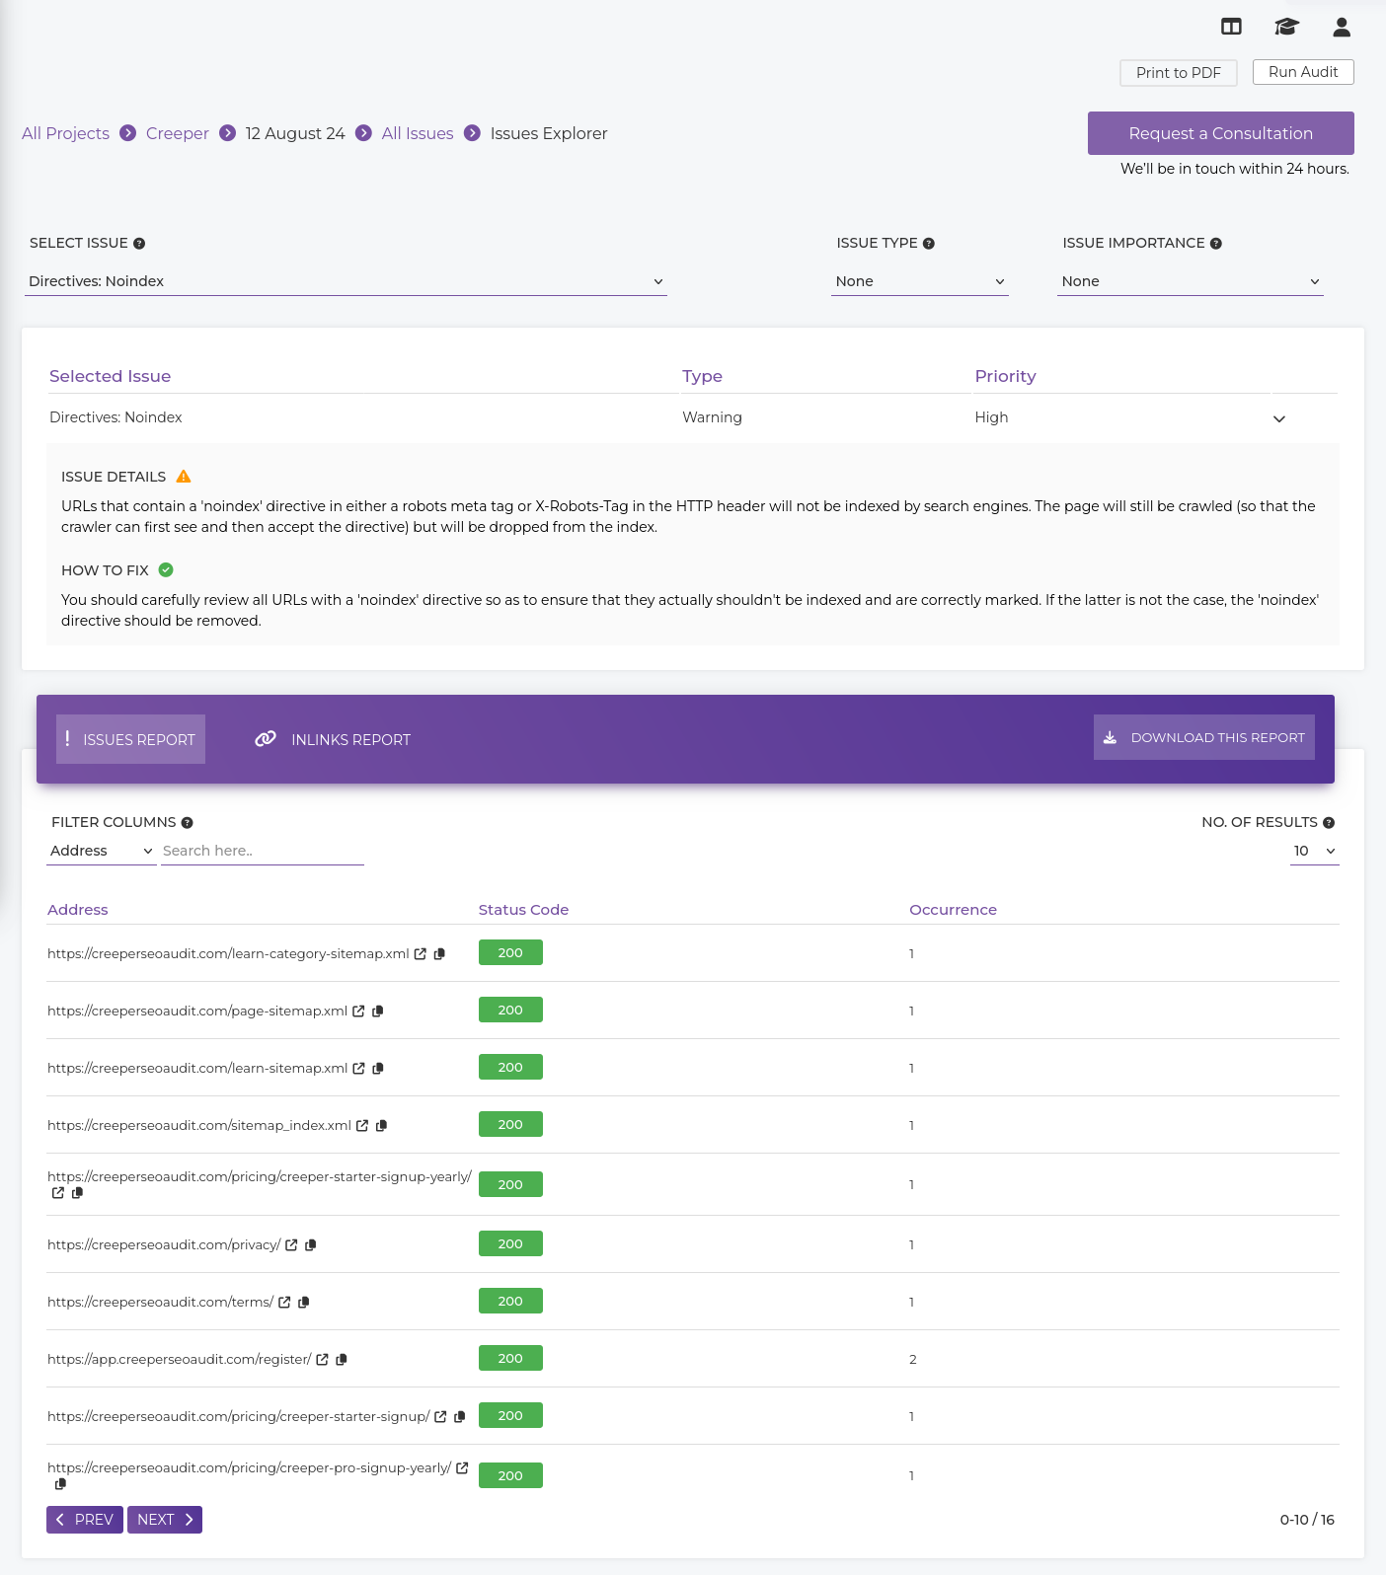Click Download This Report button
Image resolution: width=1386 pixels, height=1575 pixels.
1203,738
